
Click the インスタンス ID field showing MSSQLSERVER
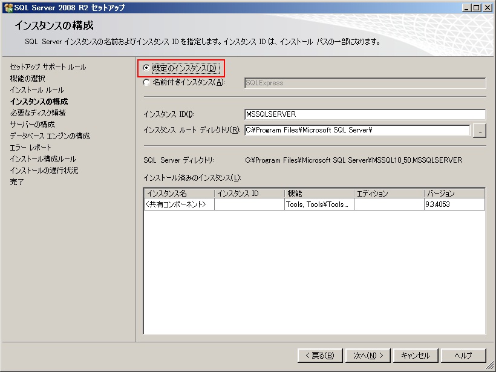pos(365,114)
